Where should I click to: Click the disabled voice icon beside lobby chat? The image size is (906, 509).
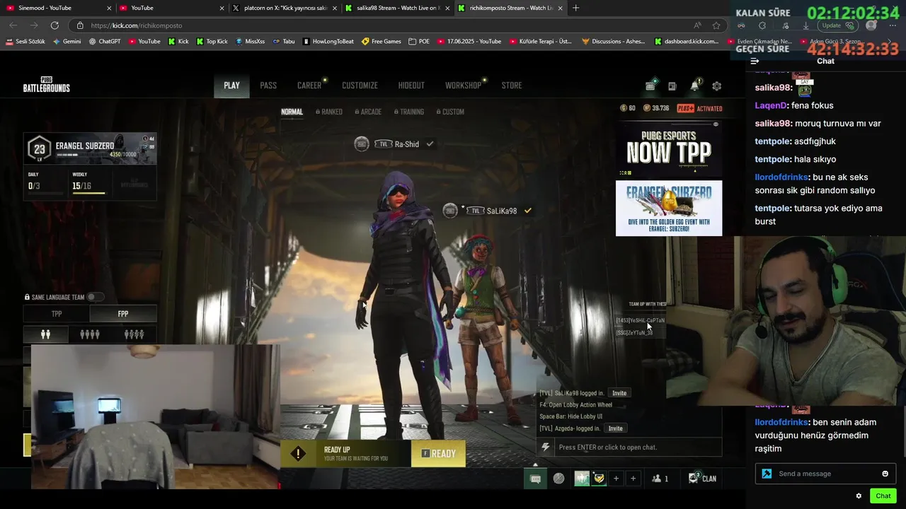click(x=558, y=479)
